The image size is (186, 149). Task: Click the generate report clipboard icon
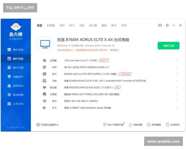[x=167, y=125]
